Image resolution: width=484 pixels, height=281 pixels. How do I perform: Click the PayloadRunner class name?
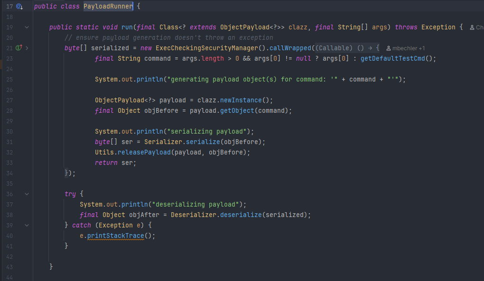pyautogui.click(x=108, y=7)
